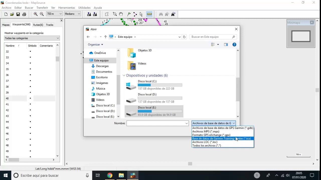Go up one folder level with up arrow
The width and height of the screenshot is (321, 180).
point(106,37)
